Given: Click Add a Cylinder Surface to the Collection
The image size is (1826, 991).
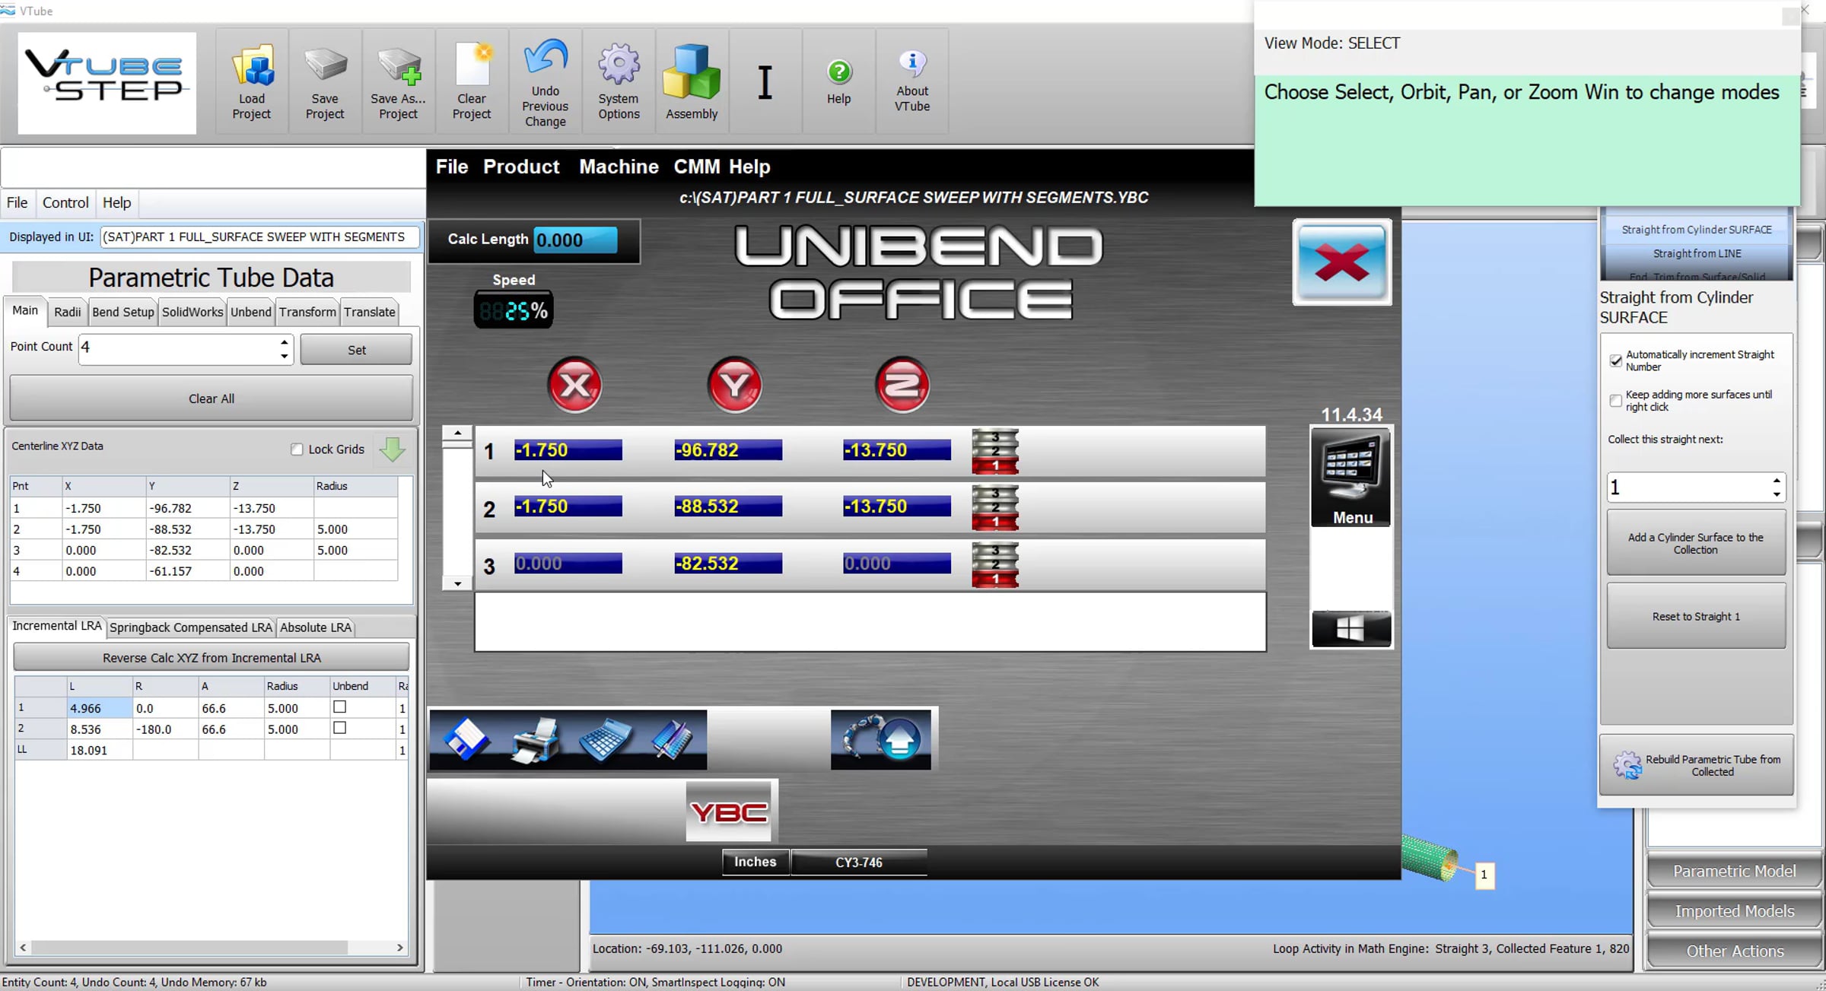Looking at the screenshot, I should (1696, 543).
